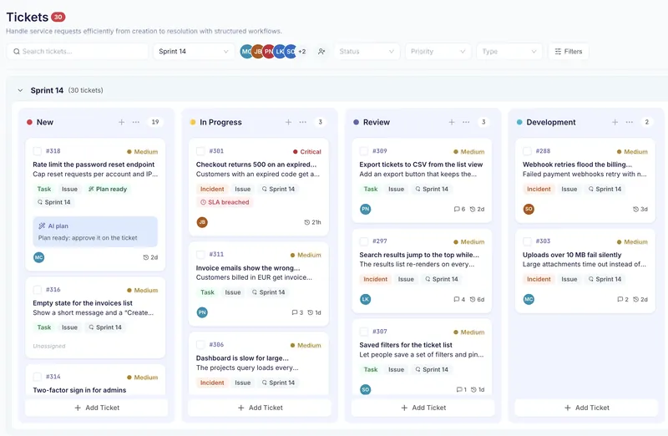Click the PN assignee avatar on ticket #309
This screenshot has width=668, height=436.
click(366, 209)
